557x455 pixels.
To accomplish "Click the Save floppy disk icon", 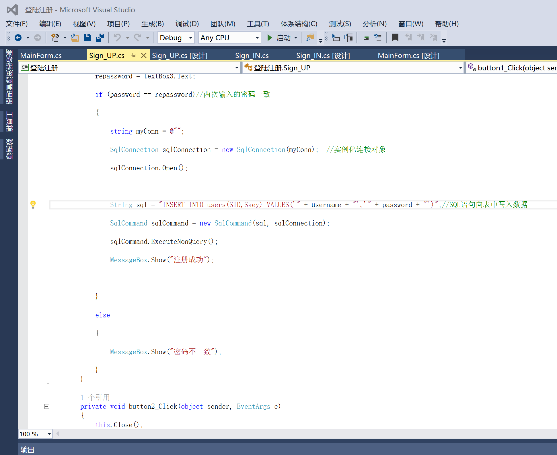I will pos(87,38).
